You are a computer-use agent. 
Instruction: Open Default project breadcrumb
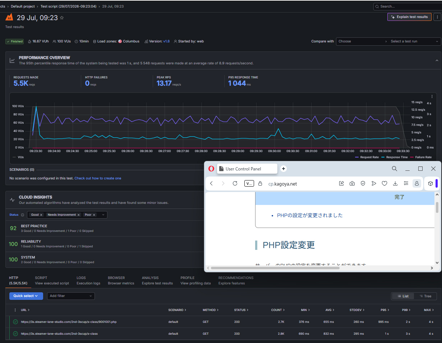tap(23, 6)
